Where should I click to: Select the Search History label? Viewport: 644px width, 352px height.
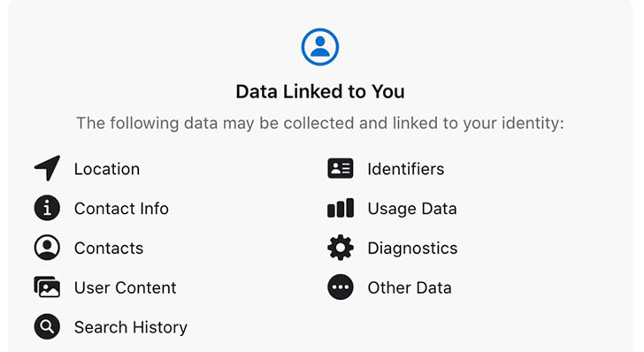pyautogui.click(x=131, y=327)
